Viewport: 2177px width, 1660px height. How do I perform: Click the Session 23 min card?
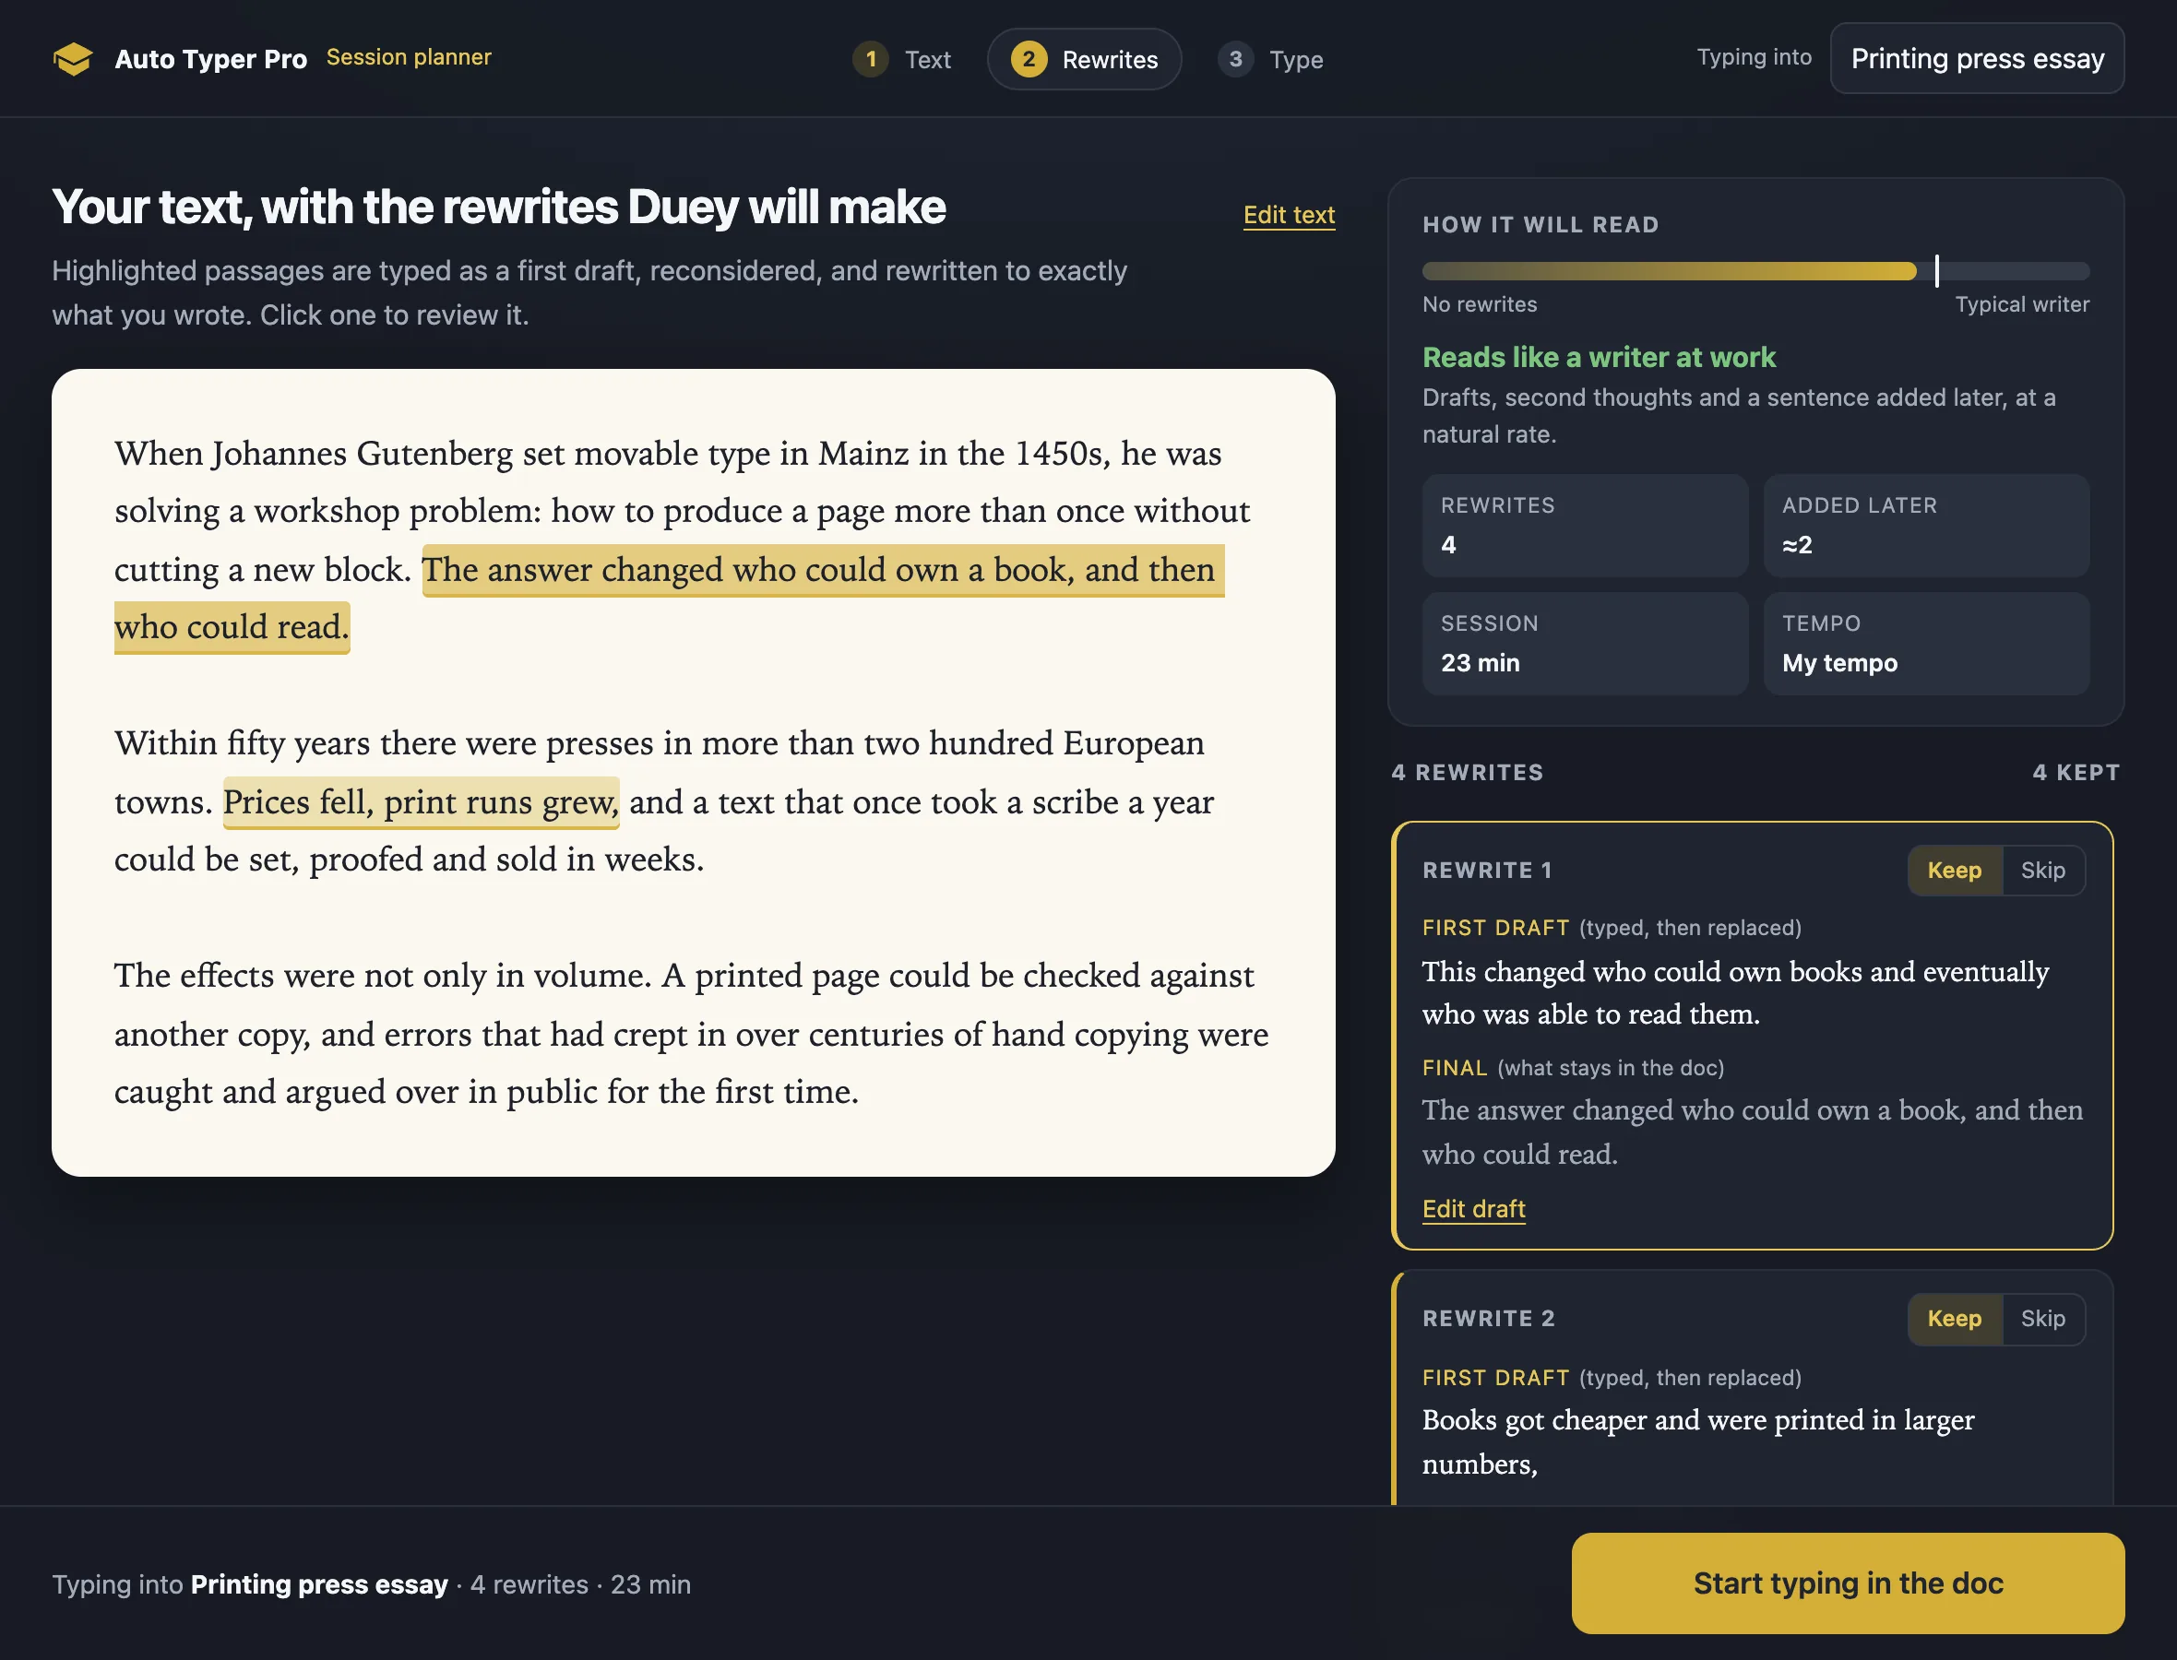(1585, 644)
